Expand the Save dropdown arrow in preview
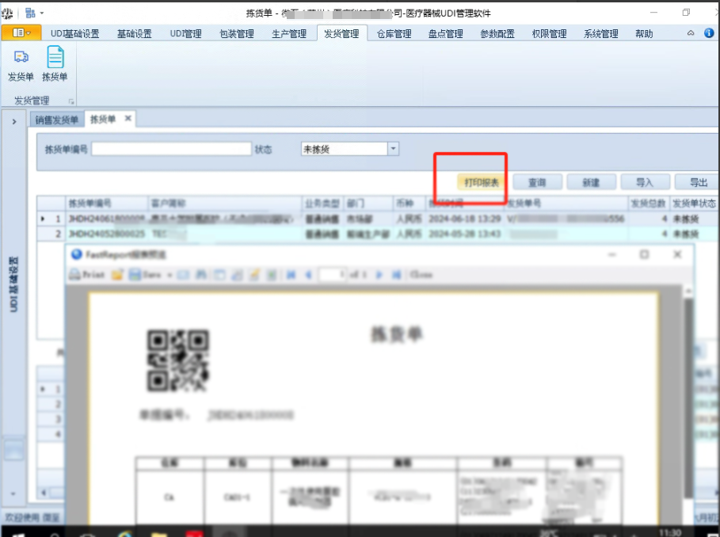 (170, 275)
